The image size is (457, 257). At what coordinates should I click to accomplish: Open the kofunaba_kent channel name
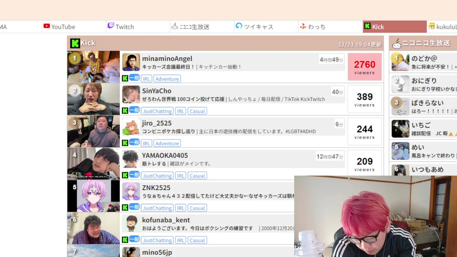coord(166,220)
